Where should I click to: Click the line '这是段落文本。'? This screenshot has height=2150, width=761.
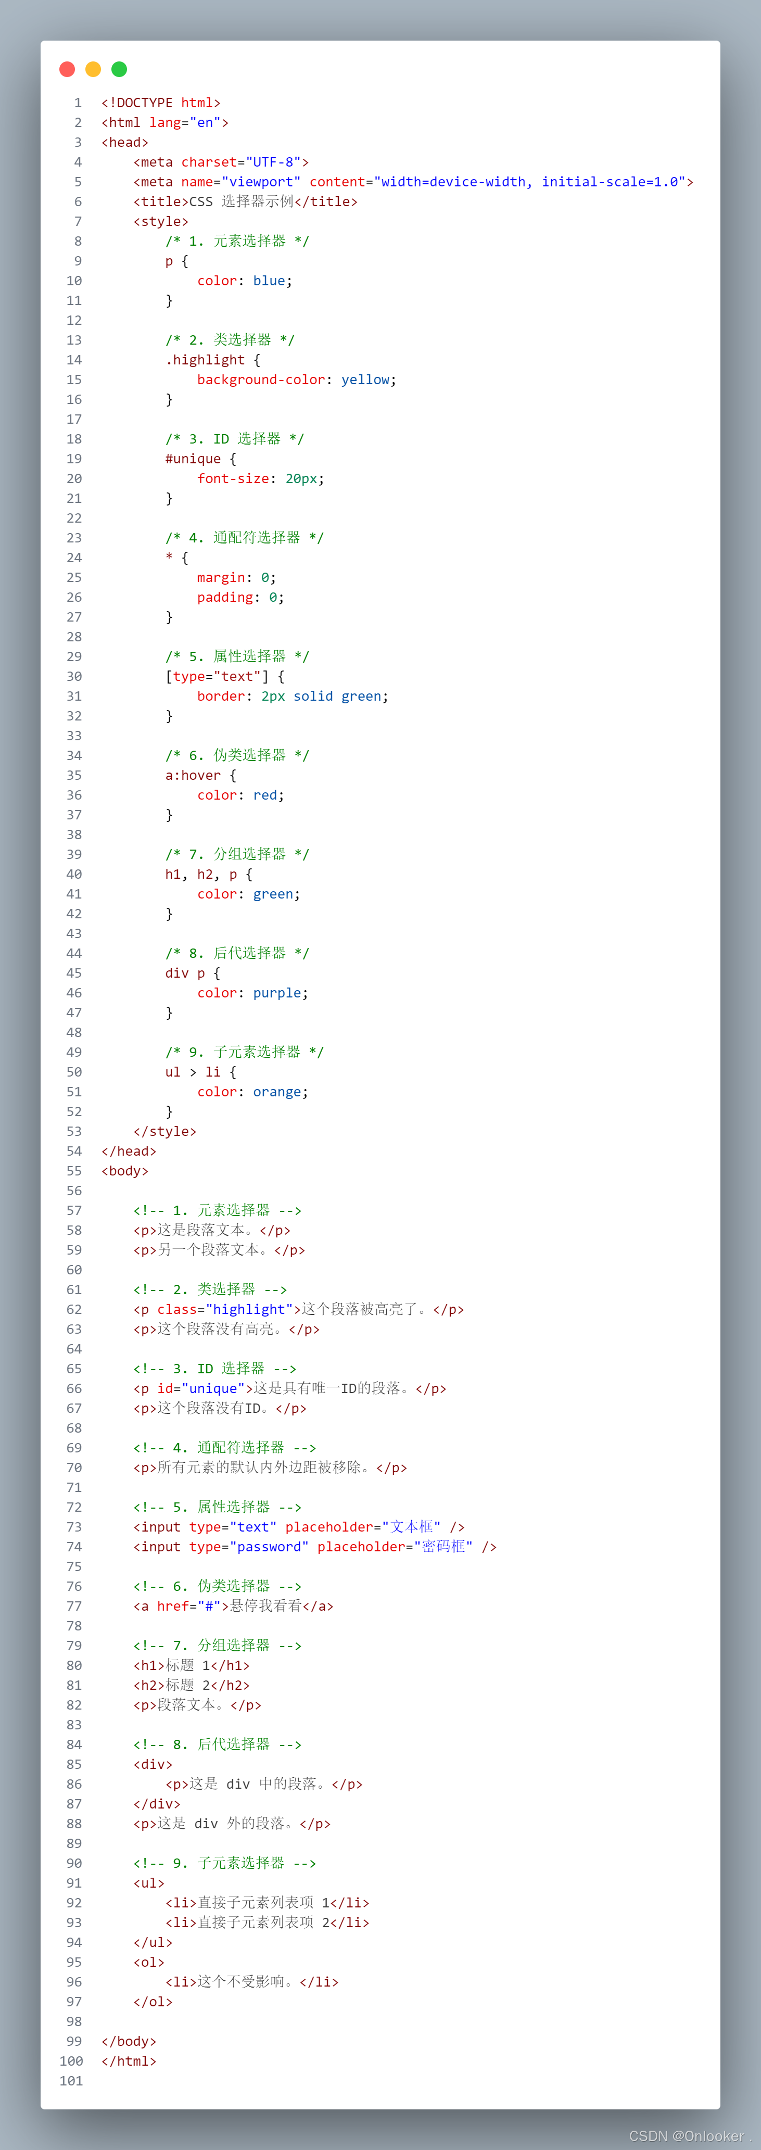(x=212, y=1230)
